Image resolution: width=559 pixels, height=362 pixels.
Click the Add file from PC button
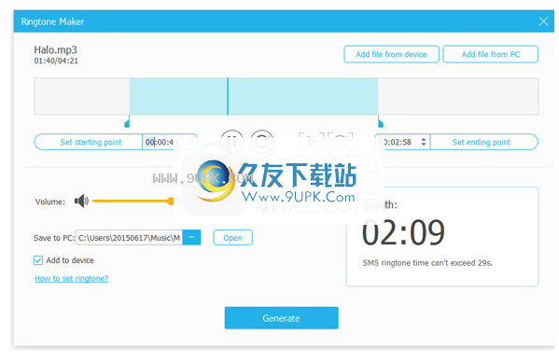coord(490,54)
